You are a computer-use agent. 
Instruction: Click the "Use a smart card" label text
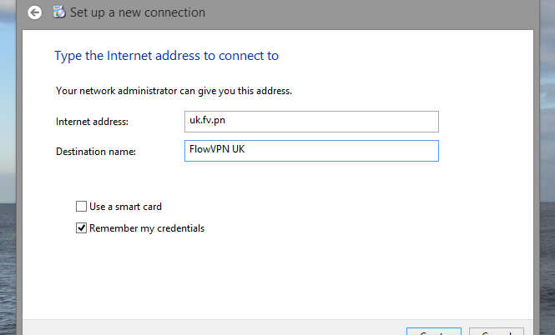(125, 207)
